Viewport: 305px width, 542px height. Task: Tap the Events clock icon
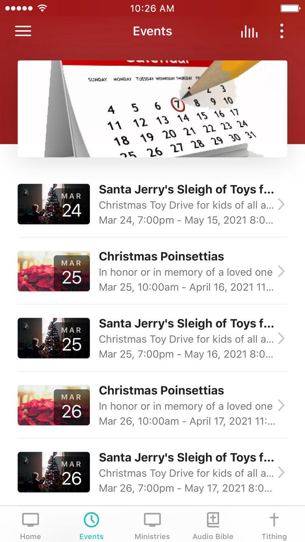(x=91, y=520)
